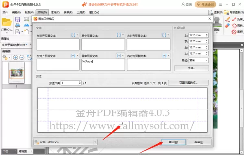
Task: Select the pencil drawing tool icon
Action: pos(227,20)
